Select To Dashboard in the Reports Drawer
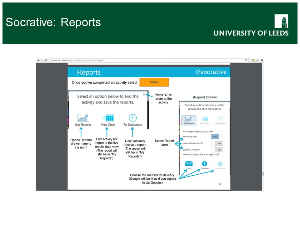This screenshot has height=225, width=300. pos(220,120)
